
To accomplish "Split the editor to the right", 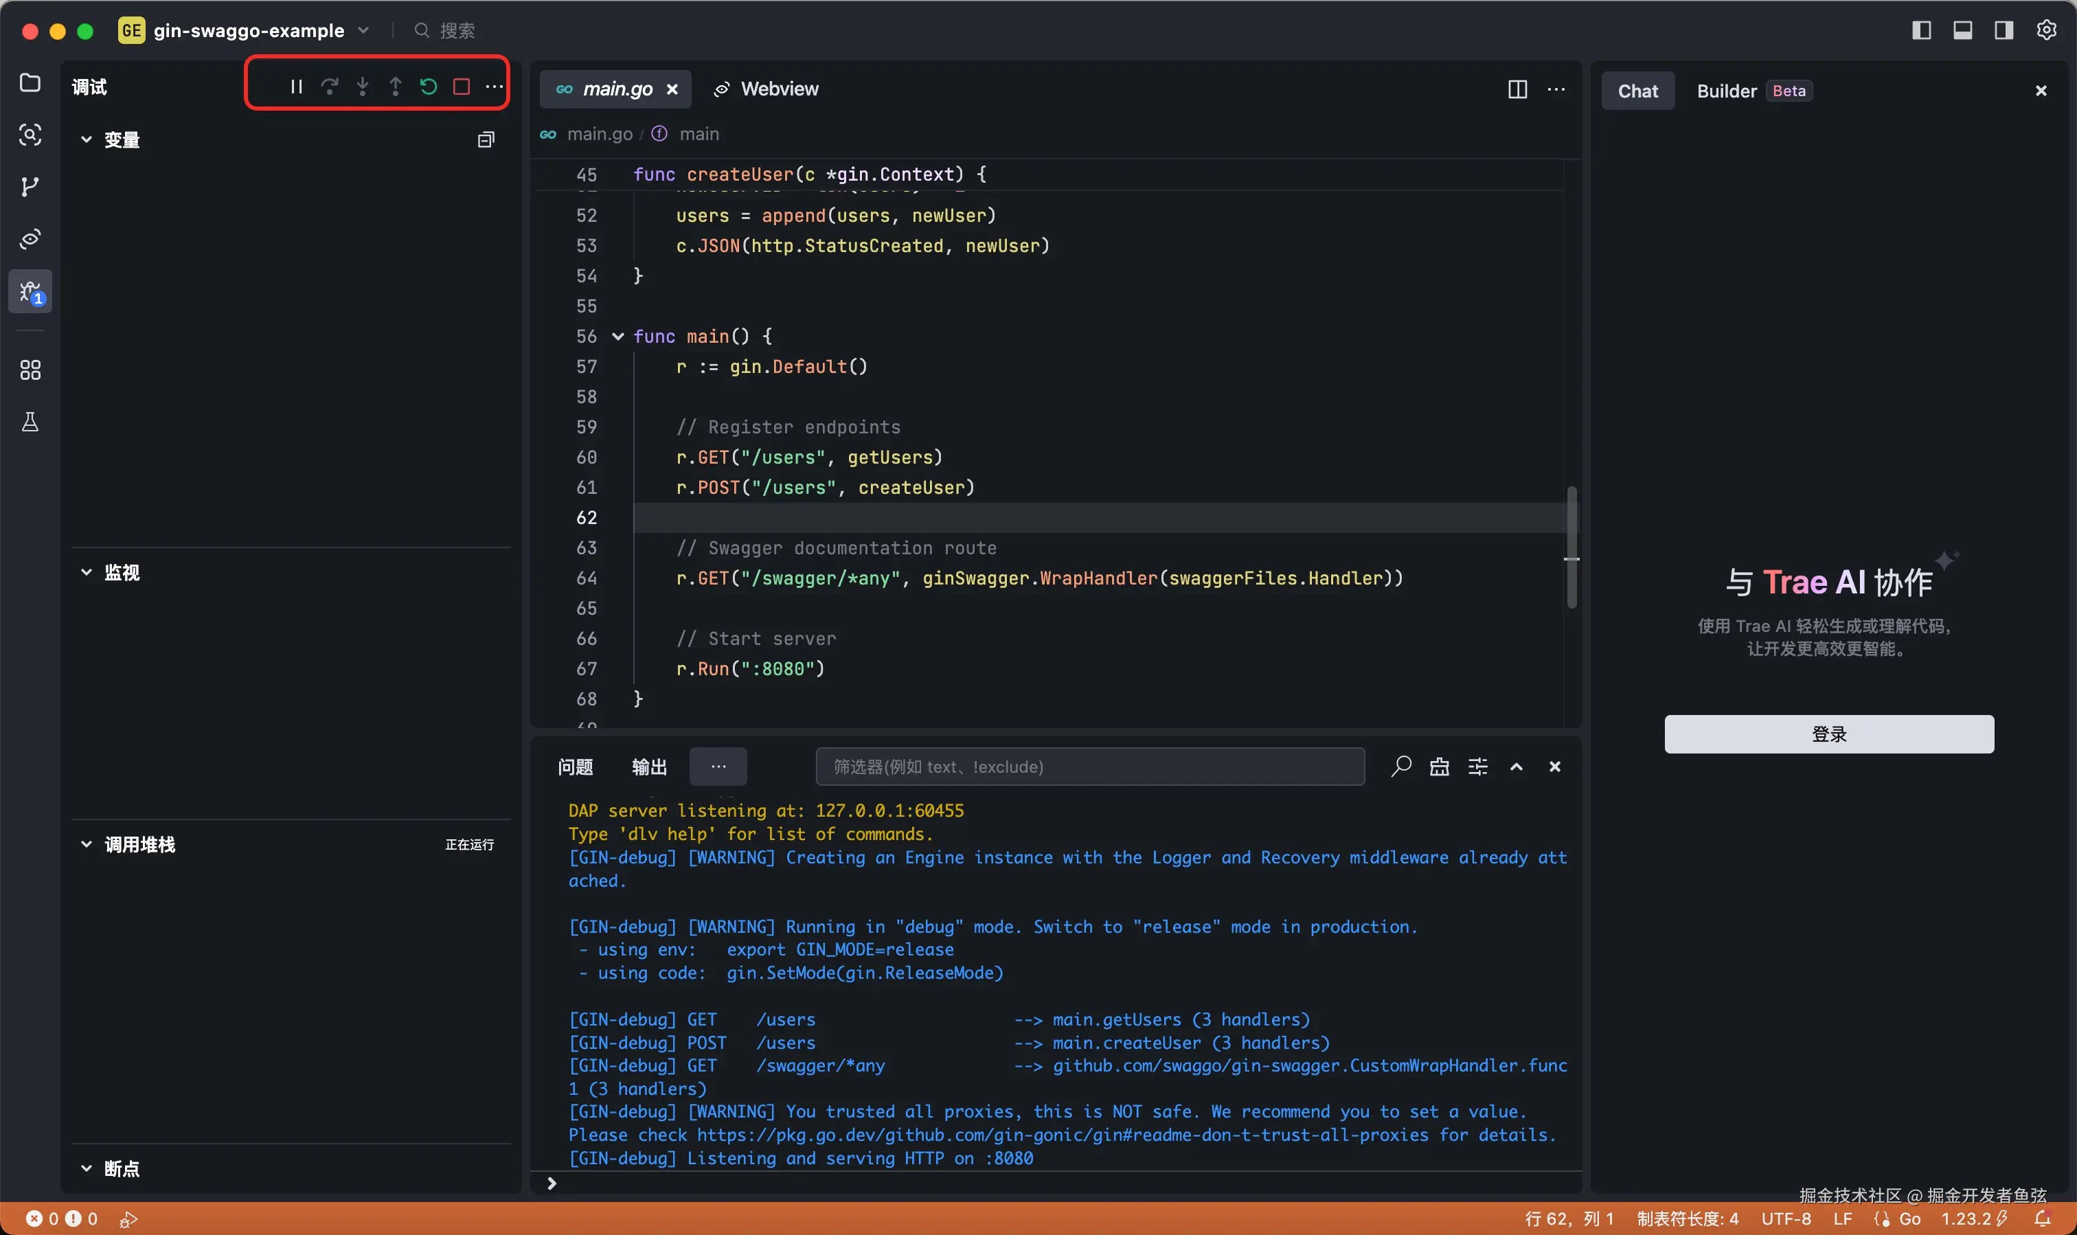I will pyautogui.click(x=1517, y=89).
